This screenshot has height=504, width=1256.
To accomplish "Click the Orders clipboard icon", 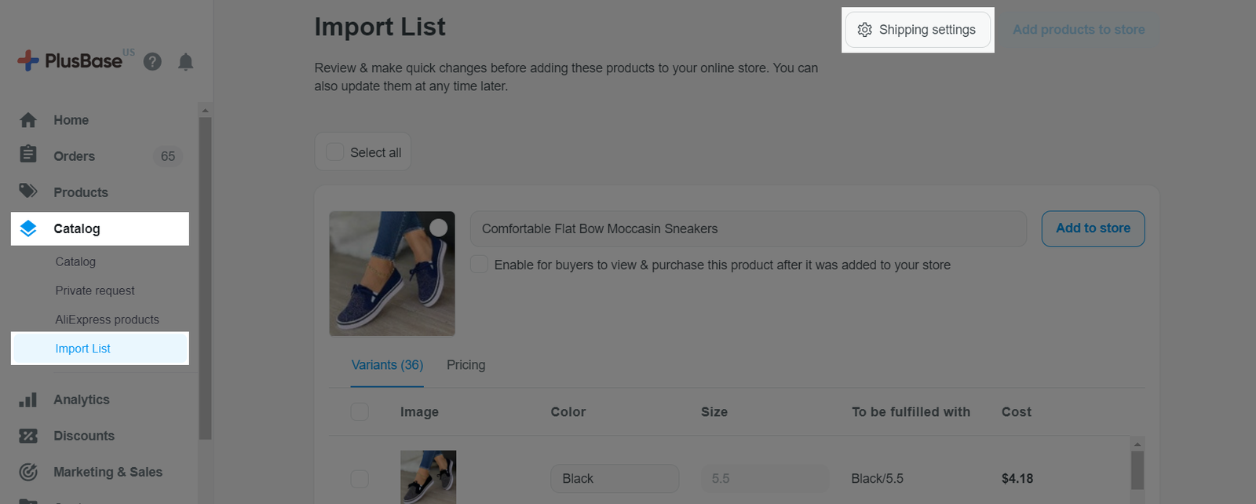I will coord(28,154).
